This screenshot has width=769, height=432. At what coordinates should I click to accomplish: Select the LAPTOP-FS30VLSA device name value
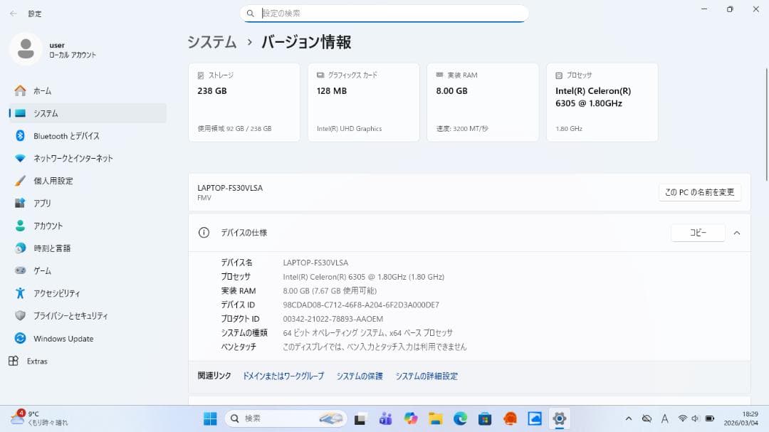click(315, 263)
